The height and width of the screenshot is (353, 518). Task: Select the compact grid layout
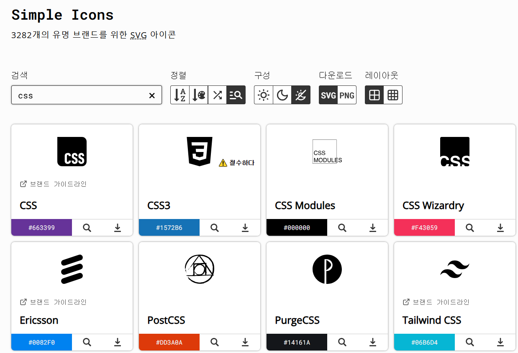393,95
